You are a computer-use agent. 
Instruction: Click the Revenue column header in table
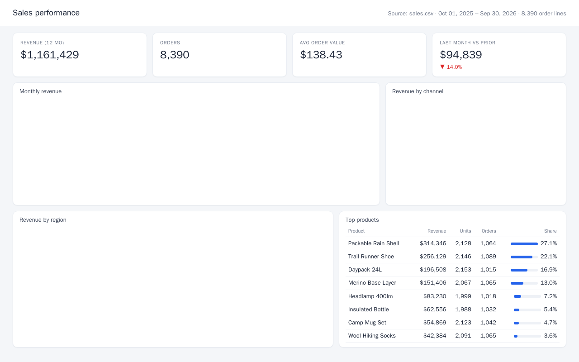coord(437,231)
